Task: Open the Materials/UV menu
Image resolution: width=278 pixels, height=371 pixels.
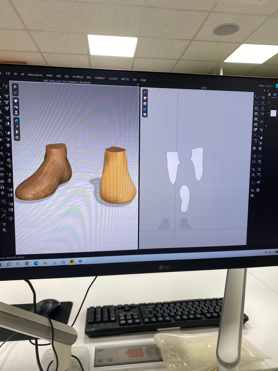Action: pos(35,75)
